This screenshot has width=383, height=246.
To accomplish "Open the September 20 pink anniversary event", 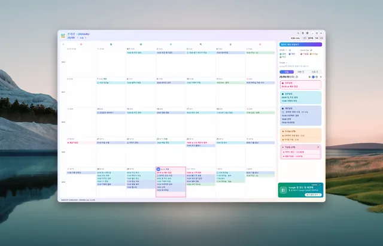I will 81,142.
